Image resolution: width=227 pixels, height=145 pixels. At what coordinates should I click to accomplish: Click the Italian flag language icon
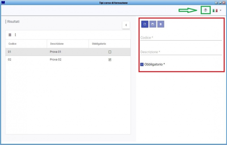(x=215, y=10)
